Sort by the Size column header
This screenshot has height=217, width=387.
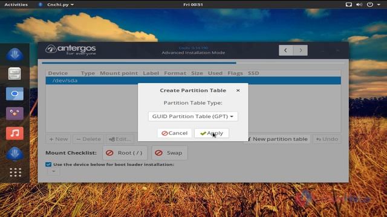pos(197,73)
